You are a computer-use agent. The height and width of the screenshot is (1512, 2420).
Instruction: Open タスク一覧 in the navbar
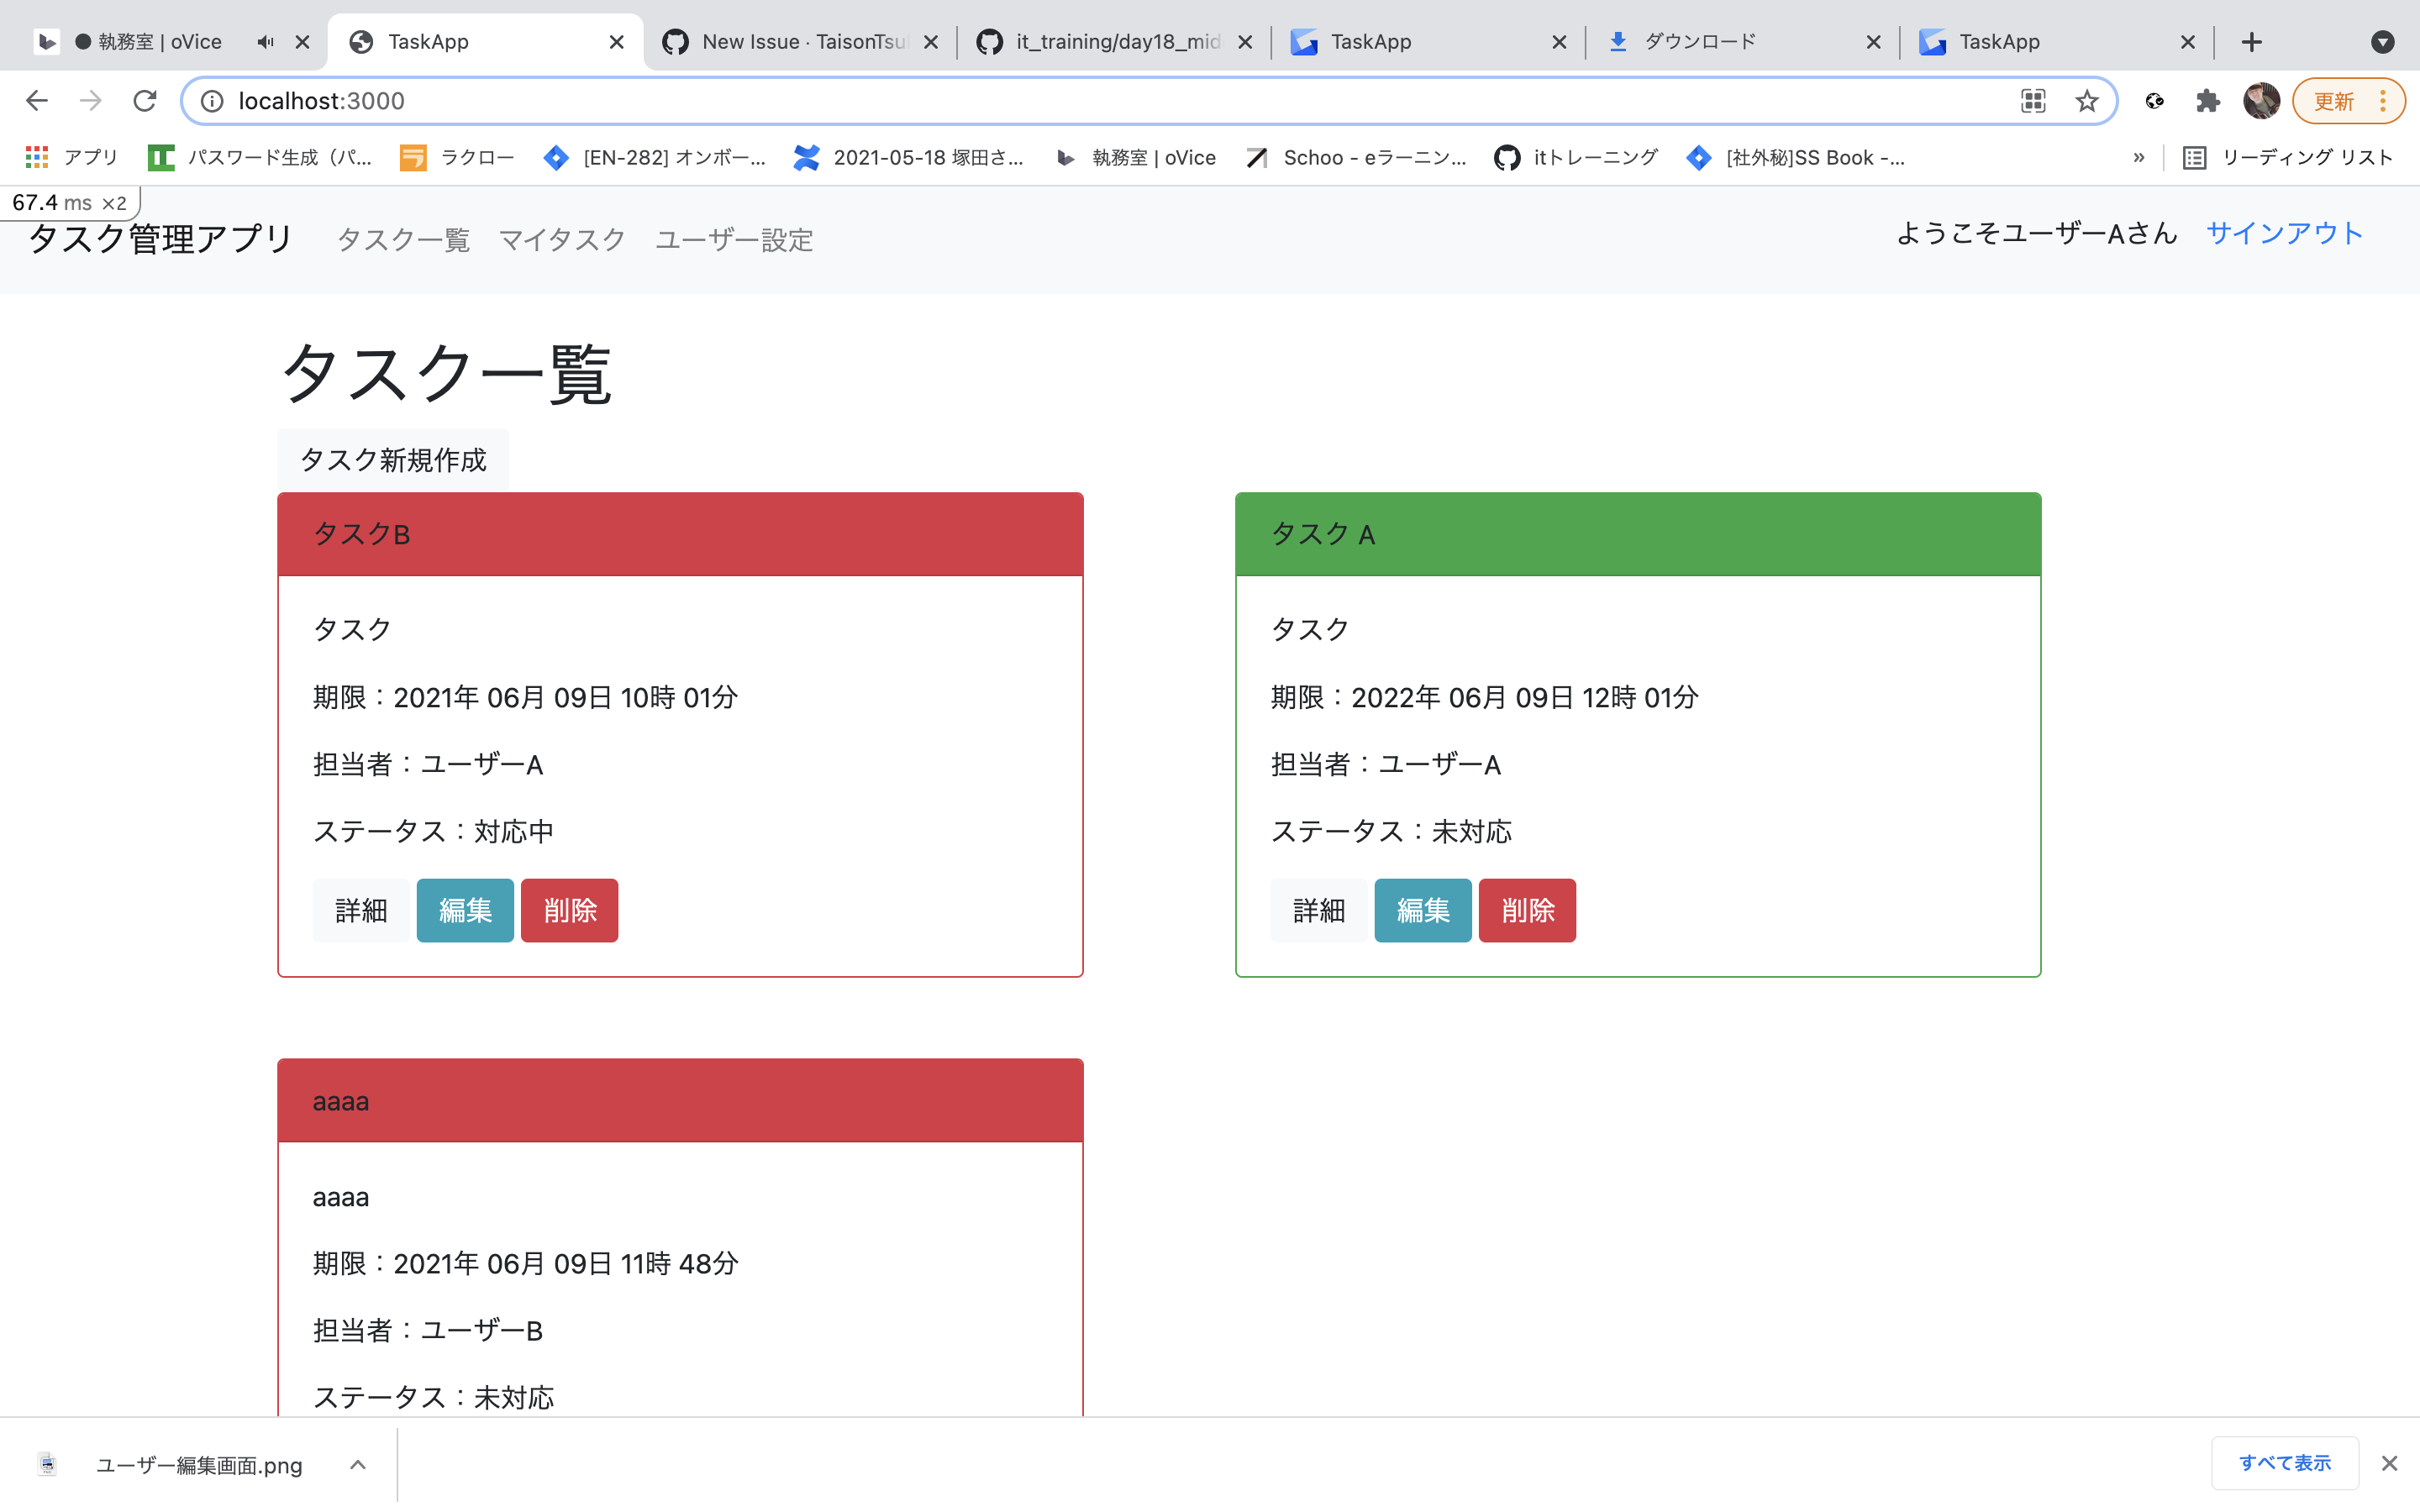(403, 240)
